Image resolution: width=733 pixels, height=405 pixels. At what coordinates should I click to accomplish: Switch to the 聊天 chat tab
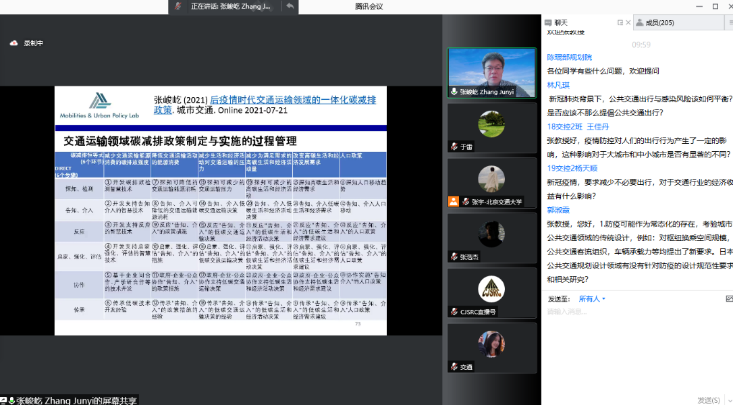[560, 22]
